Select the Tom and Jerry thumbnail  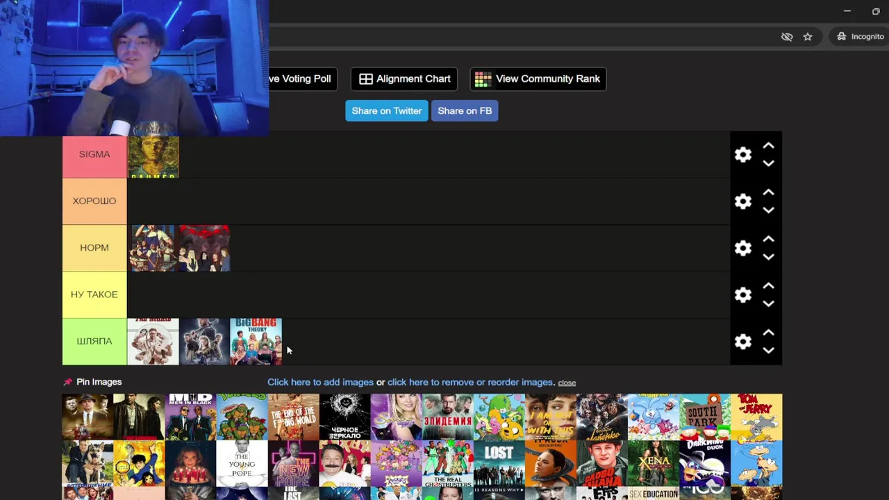[756, 417]
